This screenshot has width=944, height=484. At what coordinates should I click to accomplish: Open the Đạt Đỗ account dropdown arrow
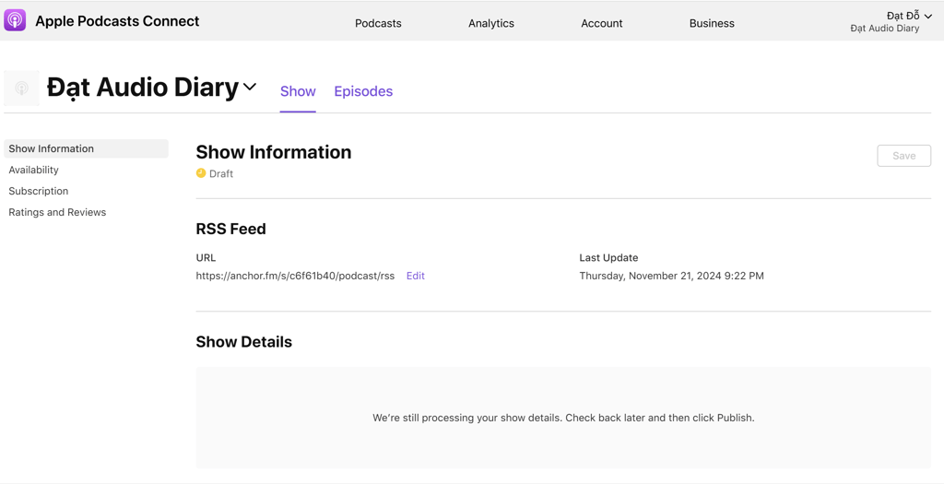click(927, 17)
